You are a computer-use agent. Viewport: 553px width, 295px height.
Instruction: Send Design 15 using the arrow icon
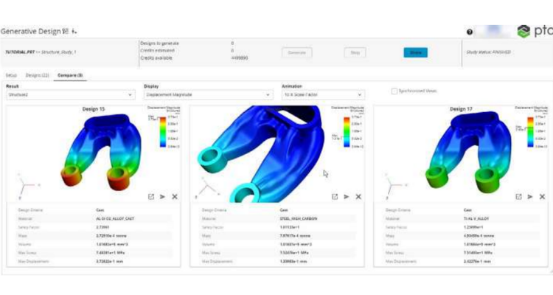tap(162, 197)
